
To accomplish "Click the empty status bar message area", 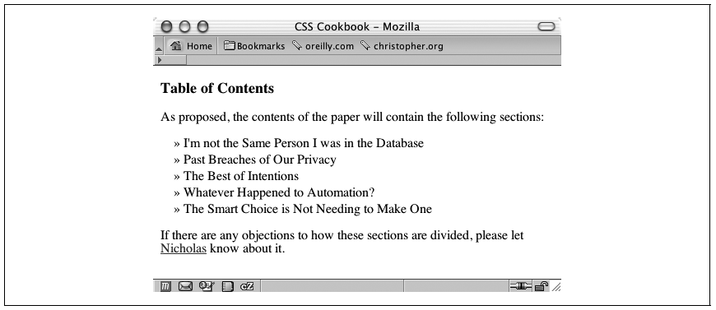I will [x=332, y=286].
